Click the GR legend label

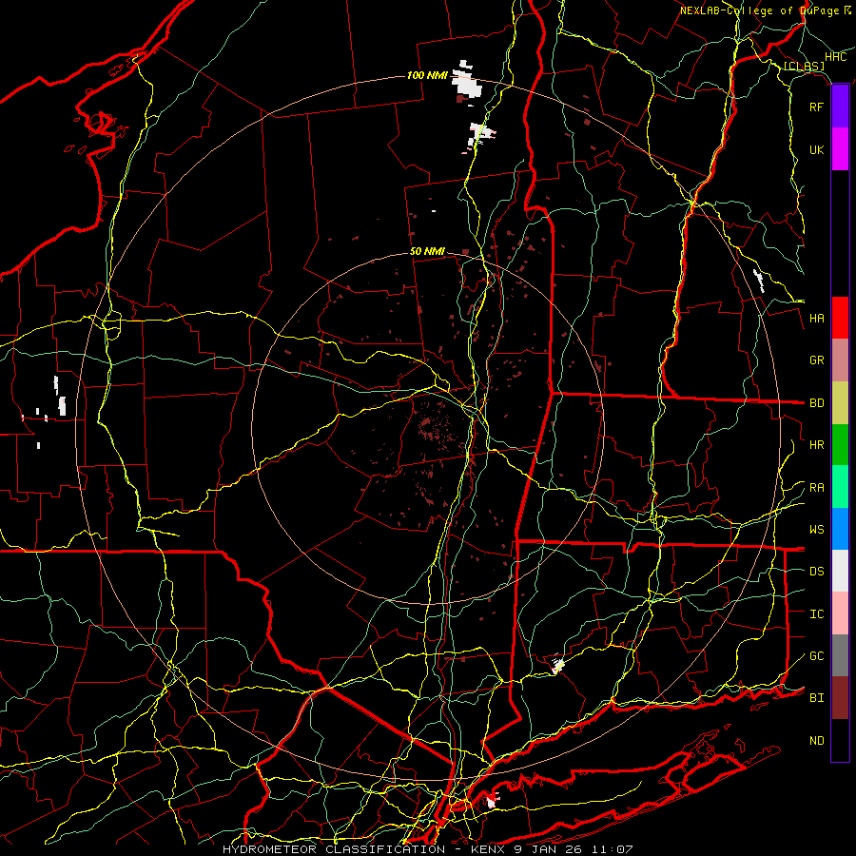tap(816, 360)
